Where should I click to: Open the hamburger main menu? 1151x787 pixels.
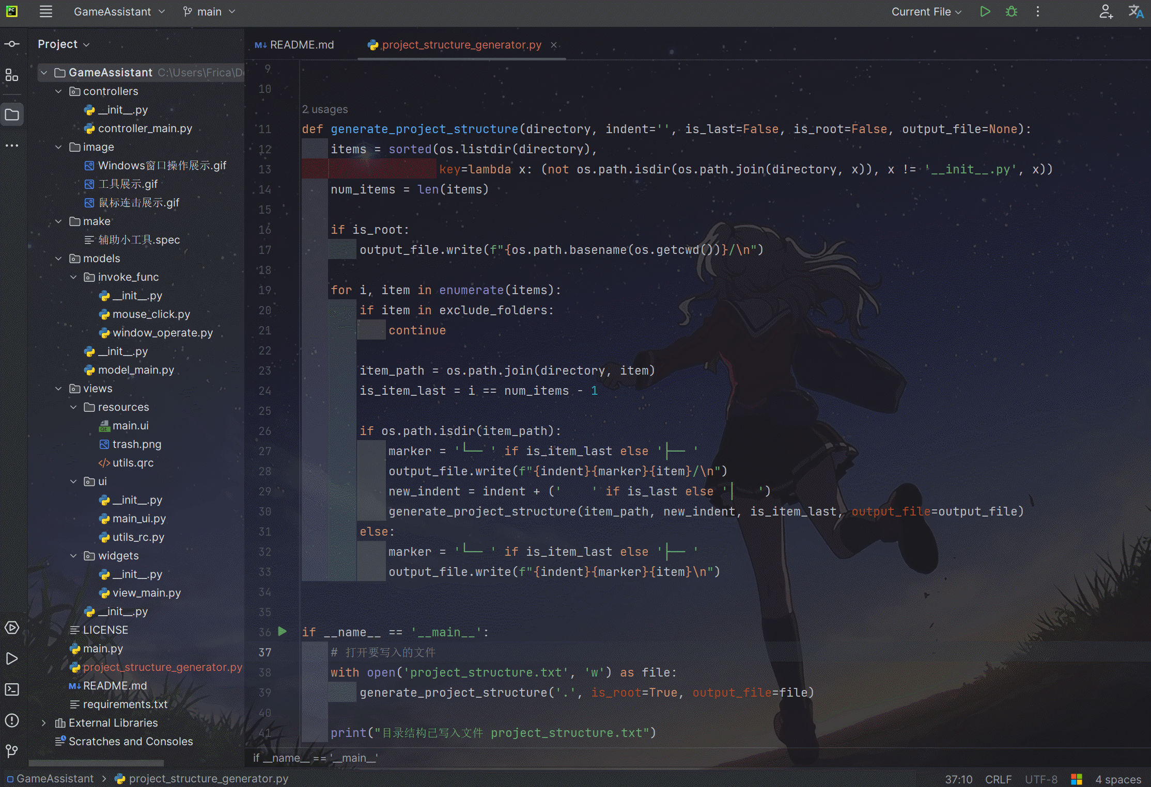pos(46,11)
